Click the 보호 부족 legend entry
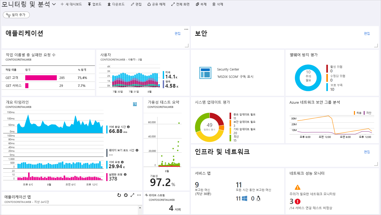 point(334,87)
